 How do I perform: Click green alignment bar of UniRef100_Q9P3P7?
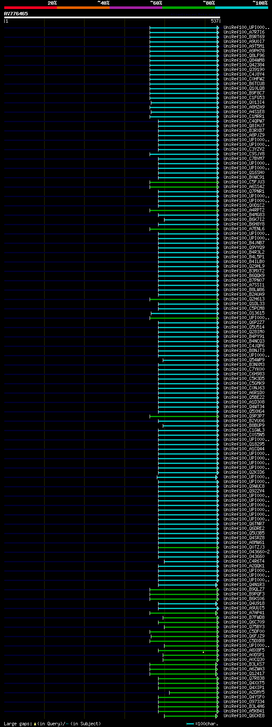tap(184, 416)
